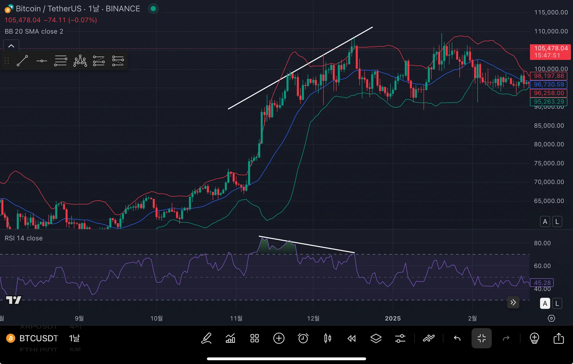Select the horizontal line drawing tool
Image resolution: width=573 pixels, height=364 pixels.
coord(41,61)
